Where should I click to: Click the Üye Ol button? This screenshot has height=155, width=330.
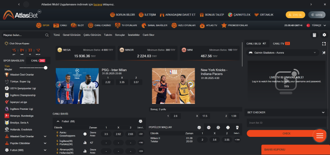coord(295,15)
